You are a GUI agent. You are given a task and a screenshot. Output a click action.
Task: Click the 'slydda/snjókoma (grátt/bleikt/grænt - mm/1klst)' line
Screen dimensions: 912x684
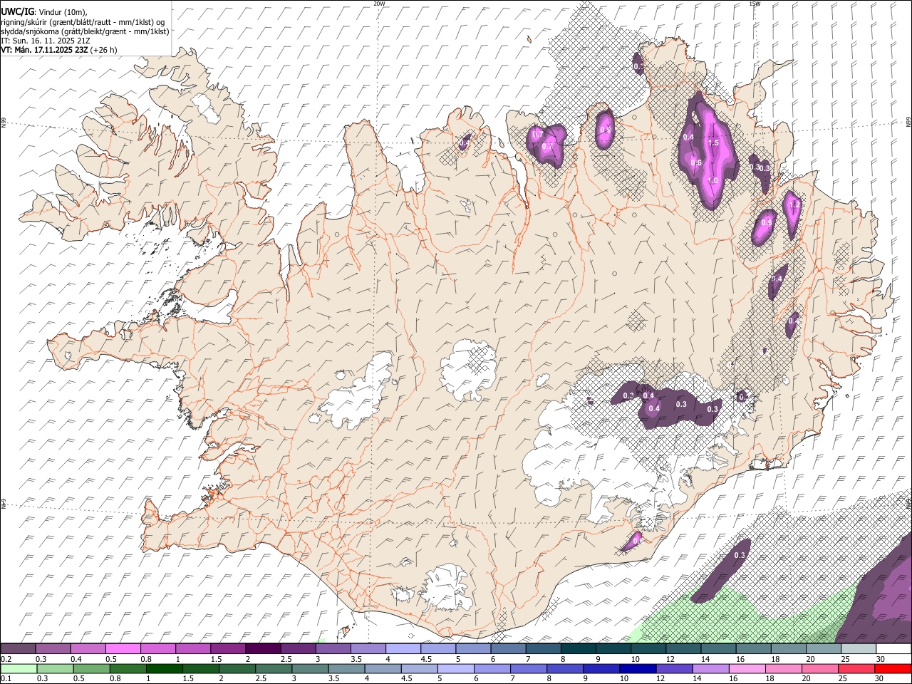click(x=85, y=31)
